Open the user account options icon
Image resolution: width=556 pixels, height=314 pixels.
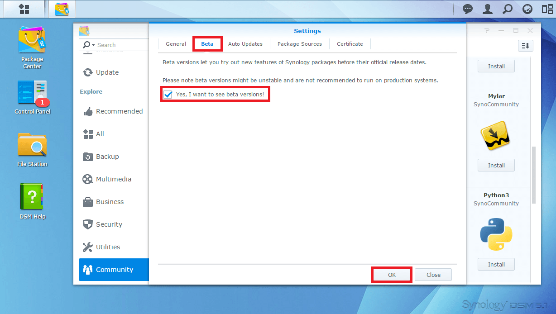click(x=487, y=9)
